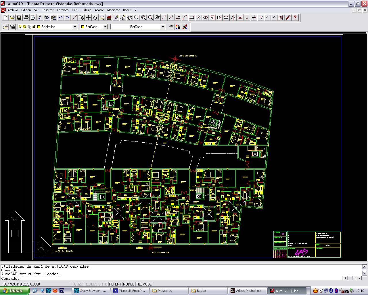Viewport: 368px width, 295px height.
Task: Click the Print icon in toolbar
Action: click(x=26, y=18)
